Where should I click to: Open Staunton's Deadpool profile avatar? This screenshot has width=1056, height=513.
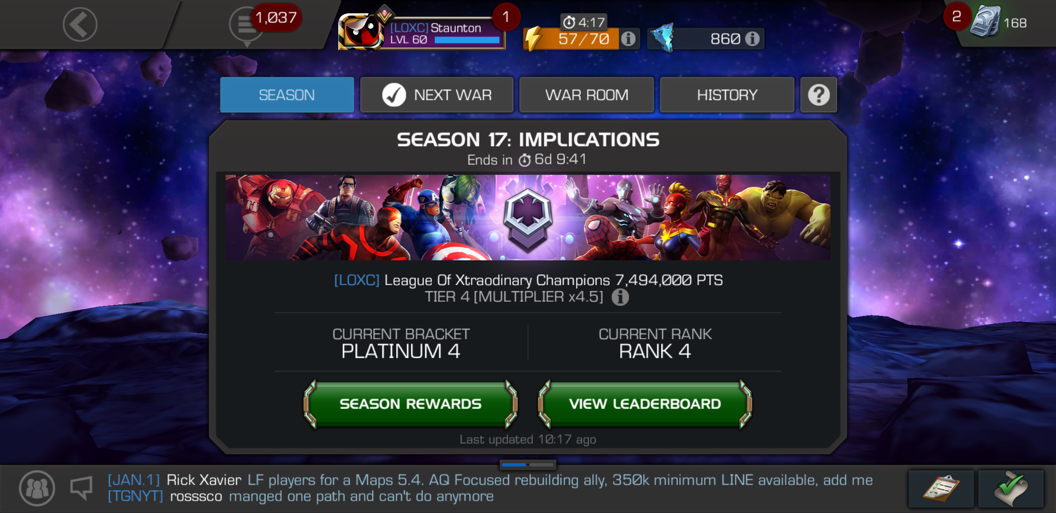(x=361, y=31)
